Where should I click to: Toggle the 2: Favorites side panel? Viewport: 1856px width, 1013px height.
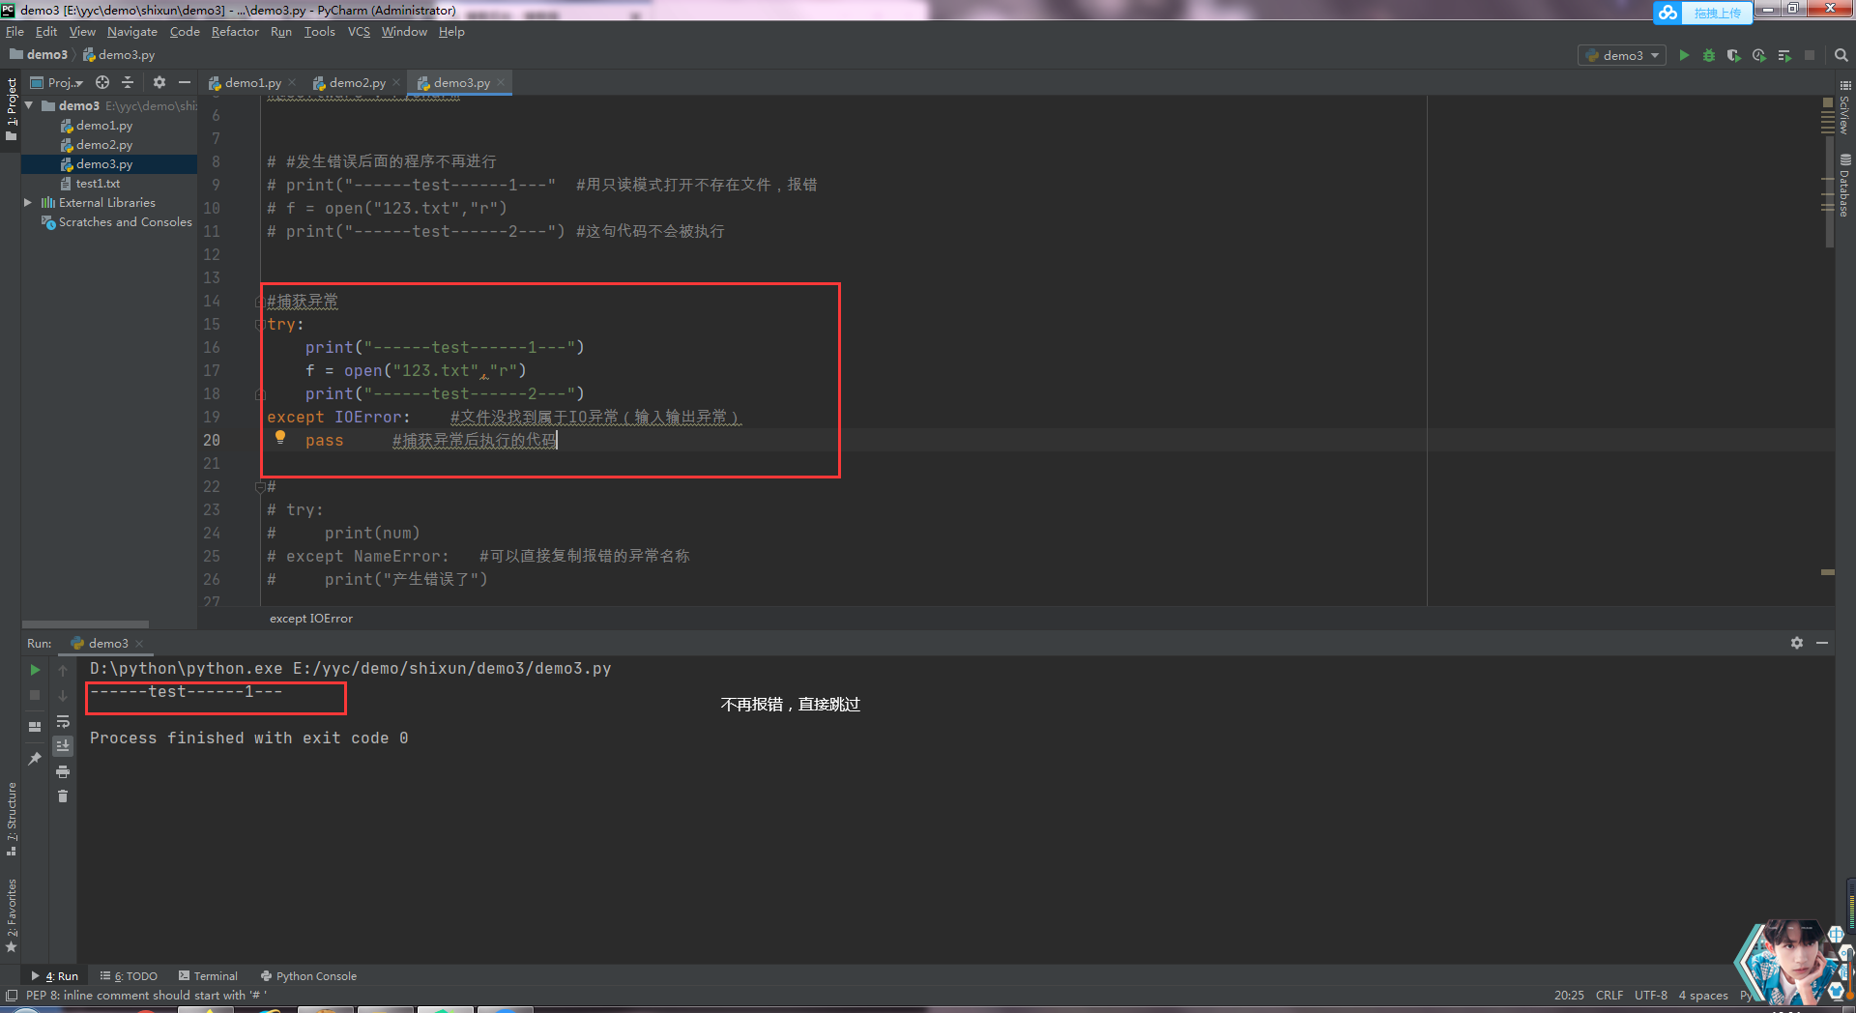(x=12, y=915)
